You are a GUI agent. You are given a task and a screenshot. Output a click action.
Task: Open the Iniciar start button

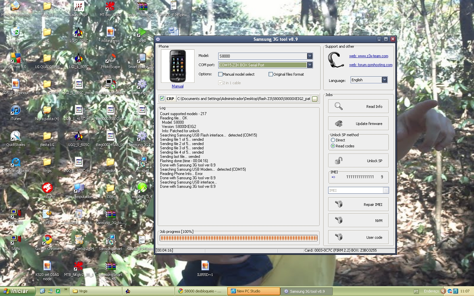point(17,291)
